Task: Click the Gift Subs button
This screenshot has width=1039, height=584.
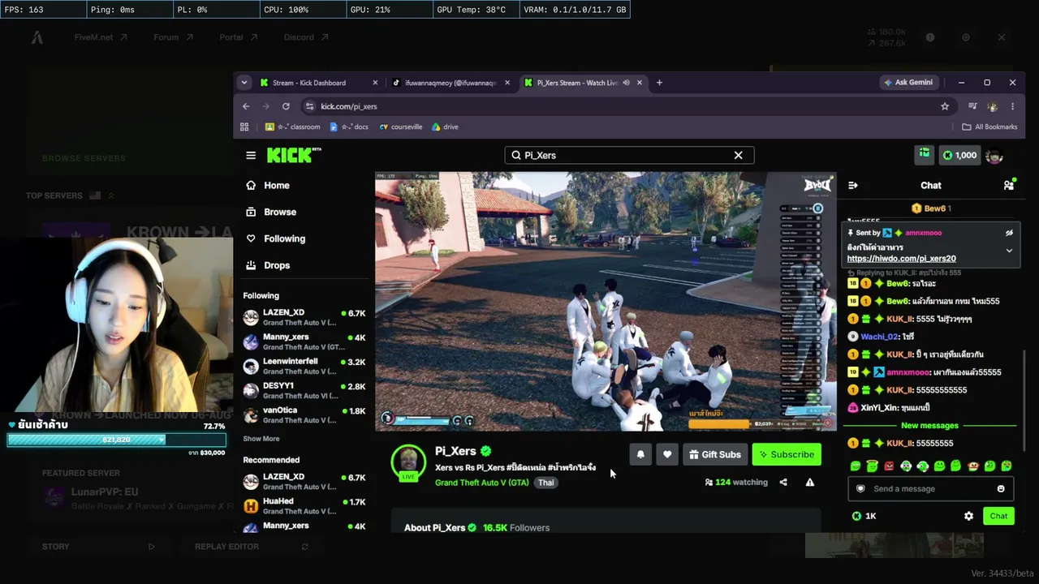Action: (714, 455)
